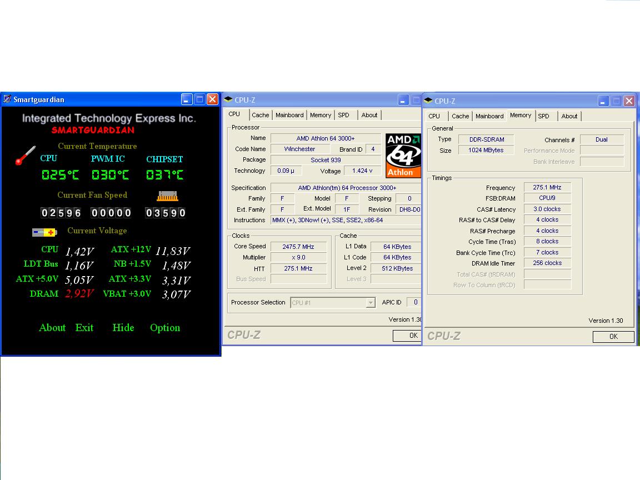Click the HTT value 275.1 MHz
The width and height of the screenshot is (640, 480).
coord(298,268)
